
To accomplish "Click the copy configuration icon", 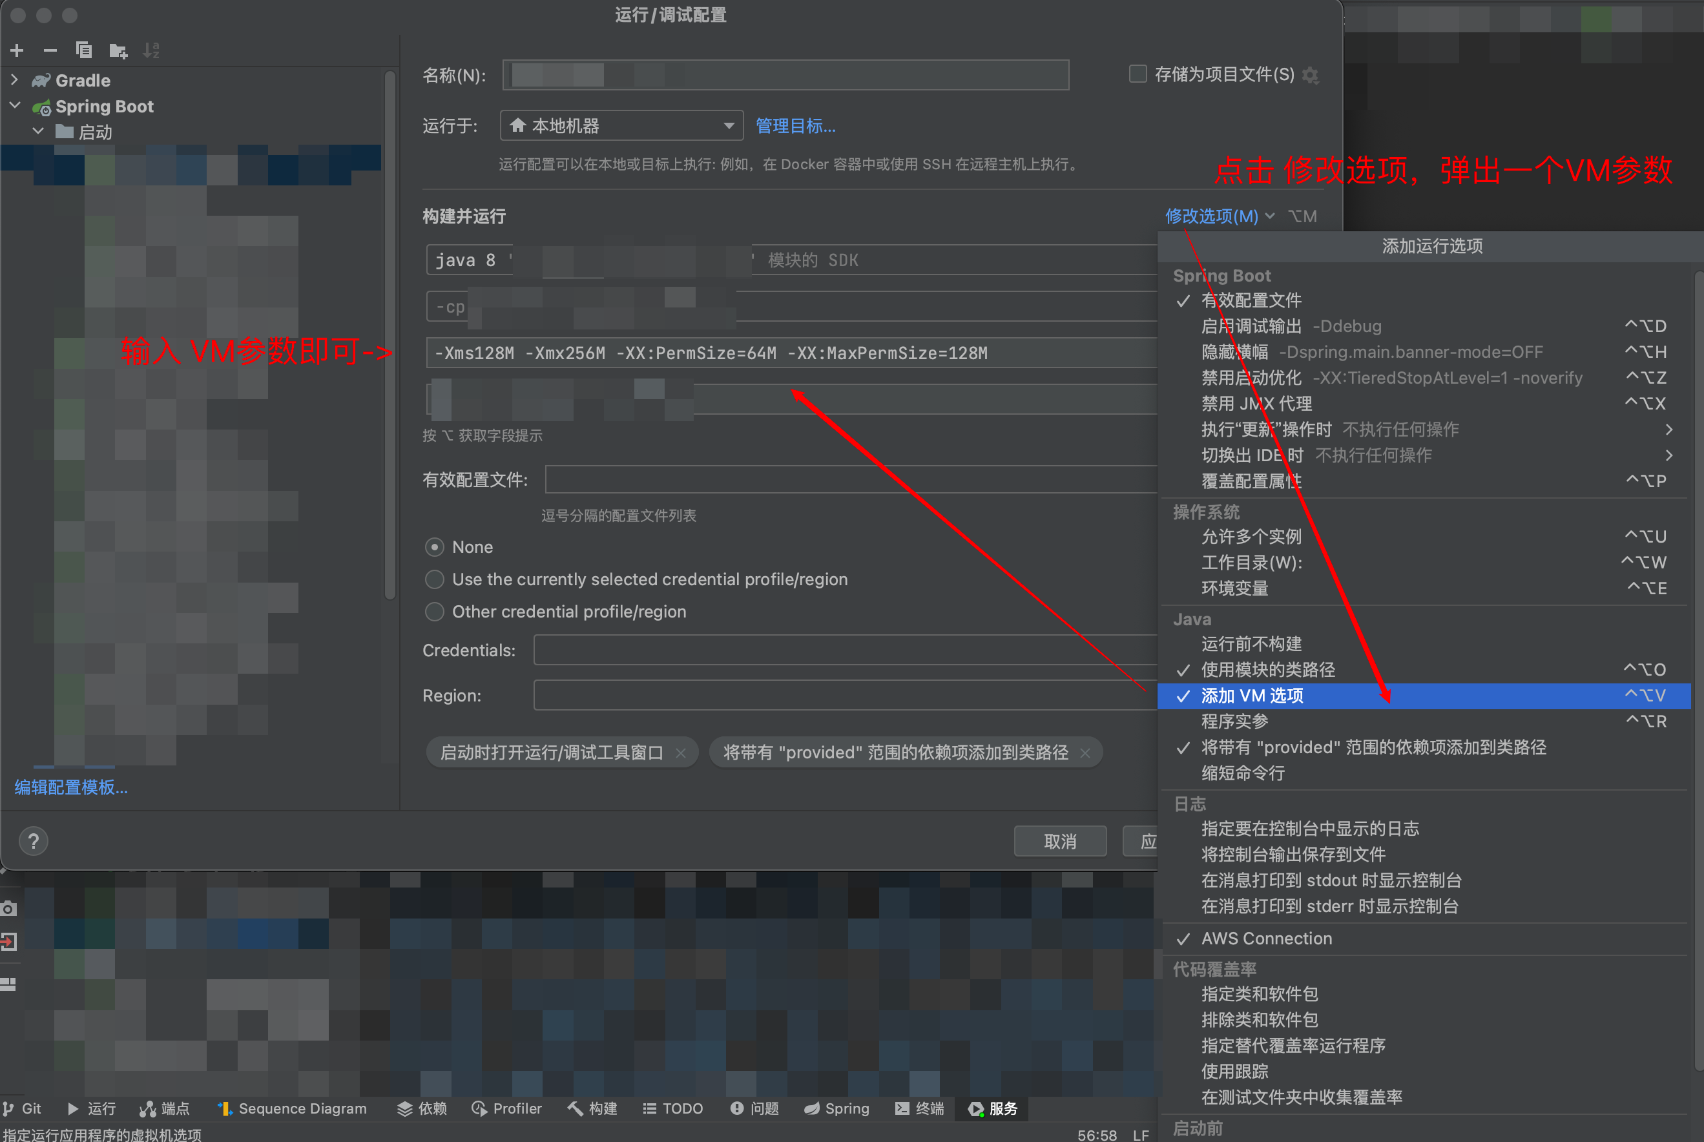I will click(84, 50).
